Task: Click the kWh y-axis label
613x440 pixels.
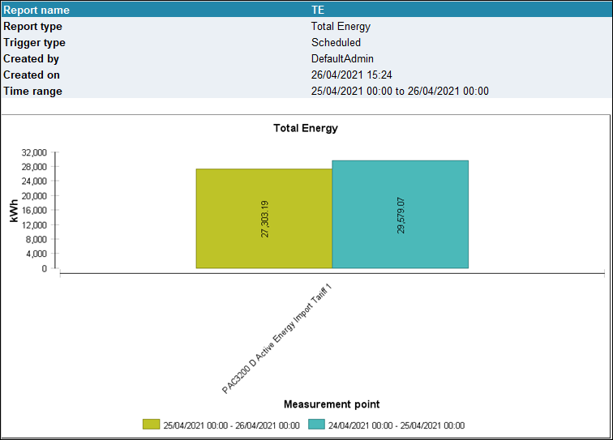Action: [x=14, y=211]
